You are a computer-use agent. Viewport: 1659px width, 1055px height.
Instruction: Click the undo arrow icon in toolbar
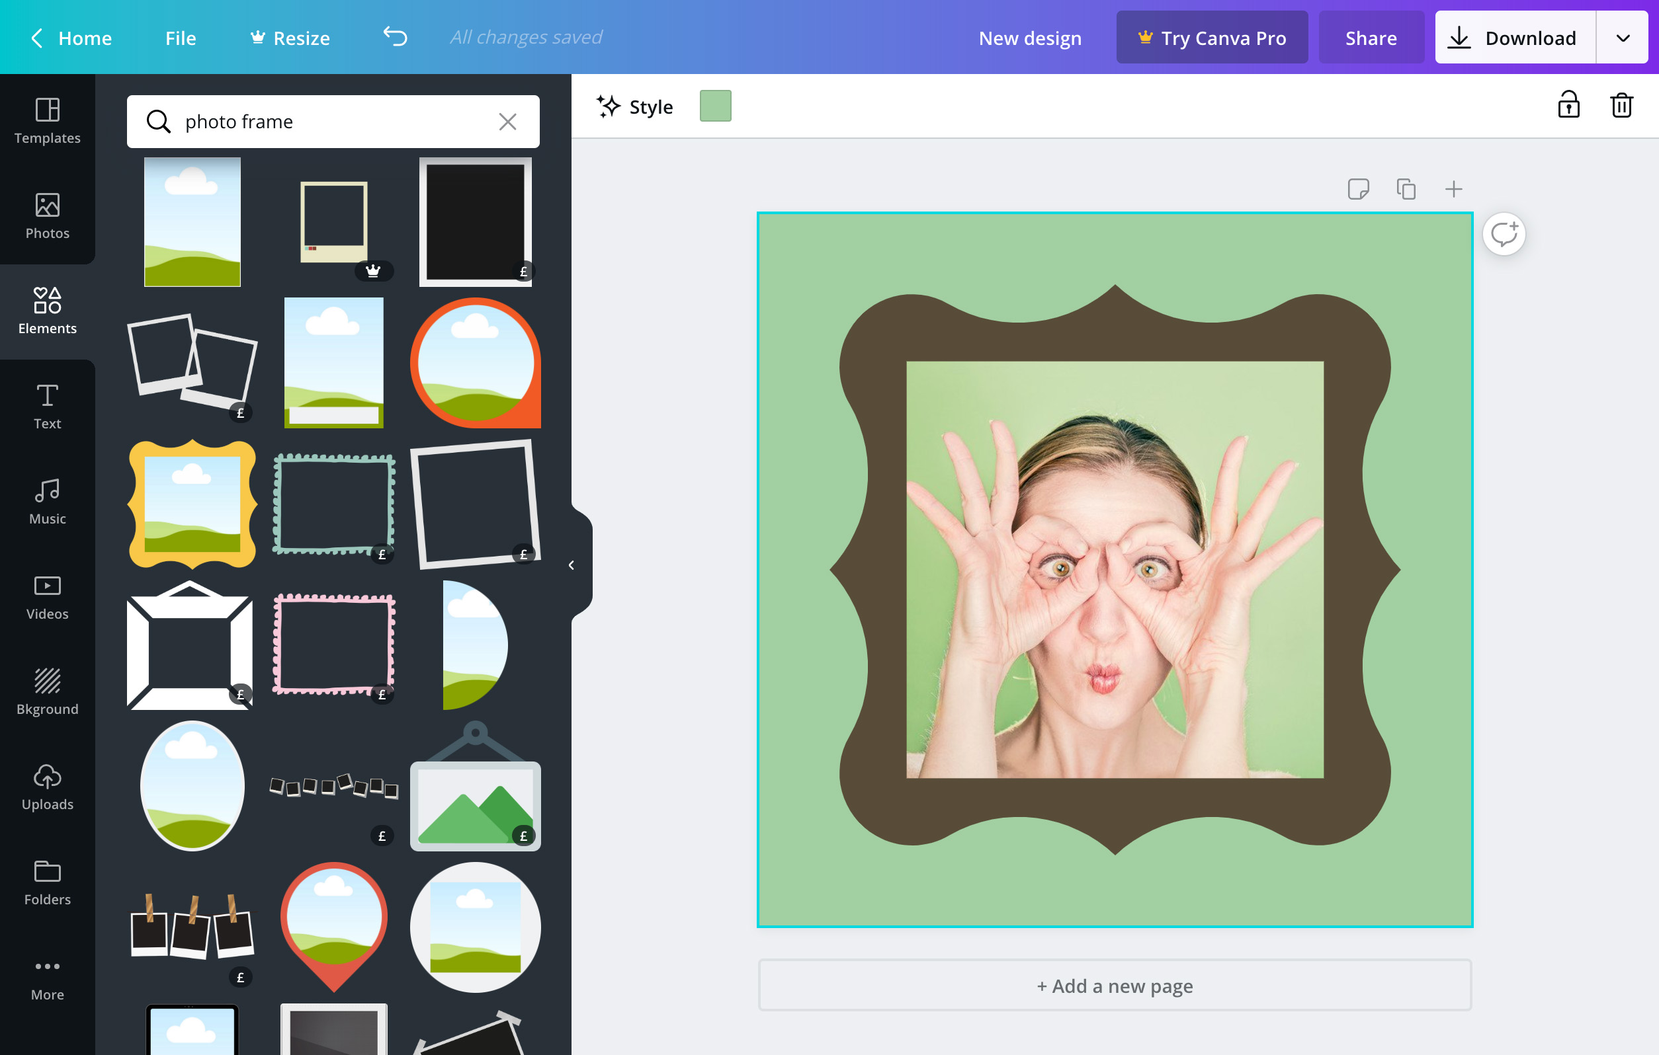tap(394, 36)
